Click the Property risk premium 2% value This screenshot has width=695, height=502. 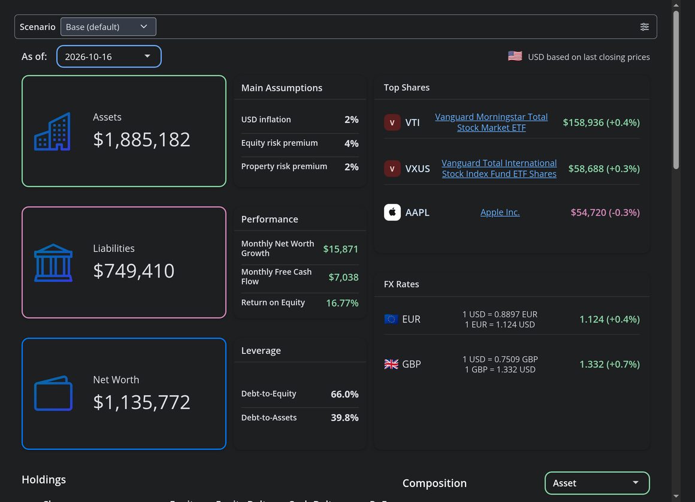pyautogui.click(x=352, y=167)
